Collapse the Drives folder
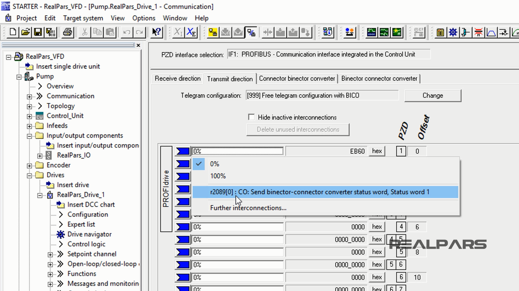Viewport: 519px width, 291px height. pyautogui.click(x=29, y=175)
